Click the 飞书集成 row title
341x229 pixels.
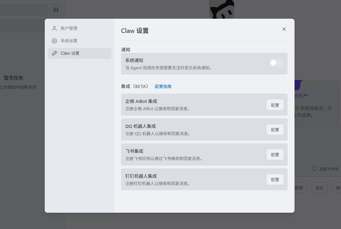click(x=134, y=151)
